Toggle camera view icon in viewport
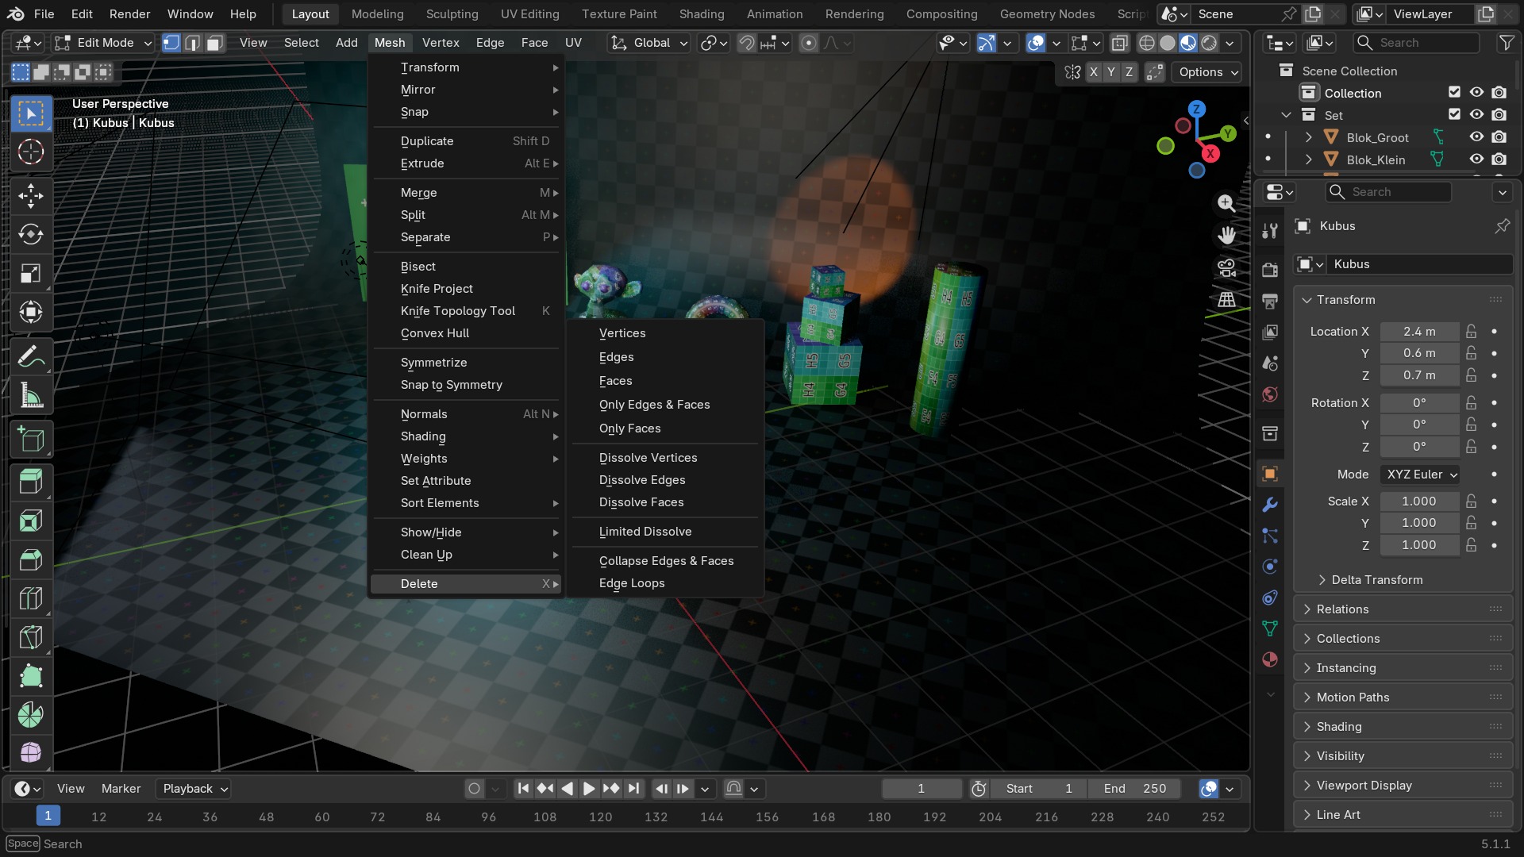1524x857 pixels. click(x=1226, y=268)
